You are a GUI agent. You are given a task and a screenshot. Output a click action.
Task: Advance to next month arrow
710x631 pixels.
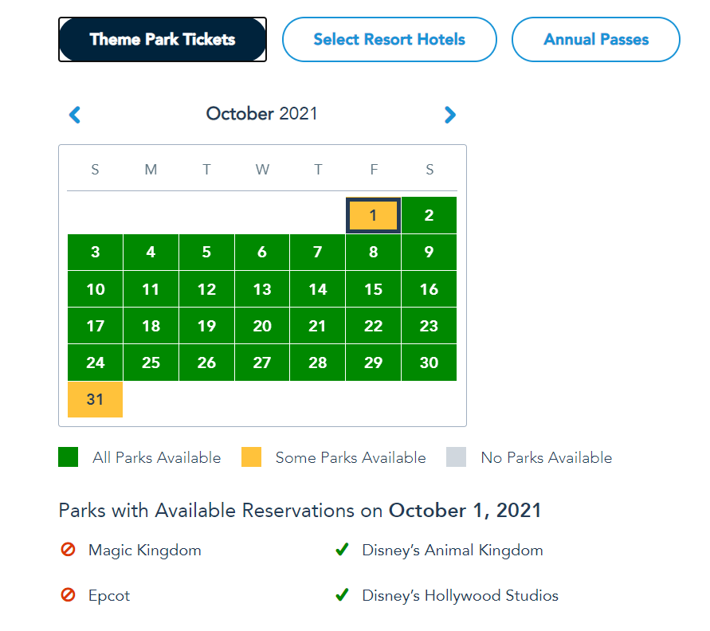(449, 115)
